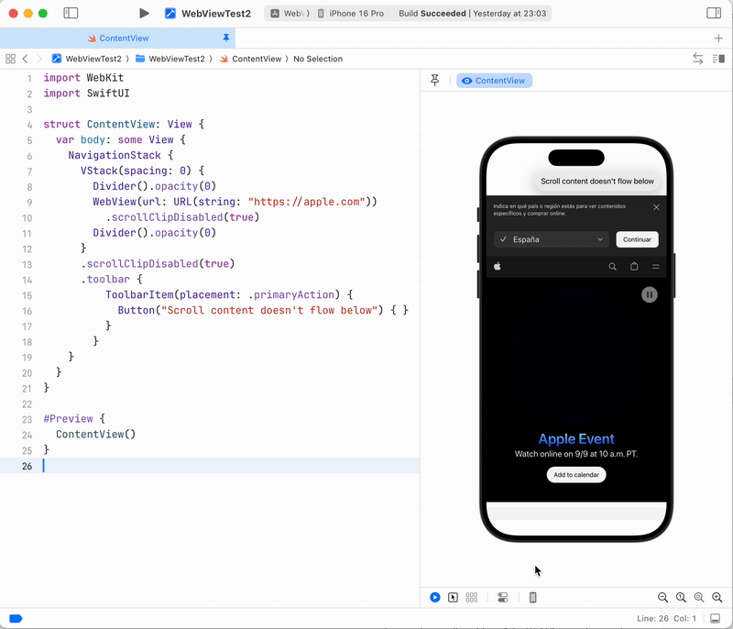Run the WebViewTest2 scheme
This screenshot has width=733, height=629.
click(144, 13)
